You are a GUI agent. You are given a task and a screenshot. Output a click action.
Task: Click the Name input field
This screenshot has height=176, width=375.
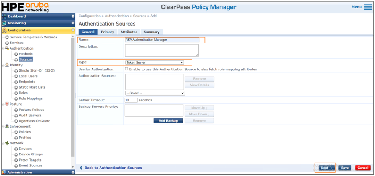162,40
